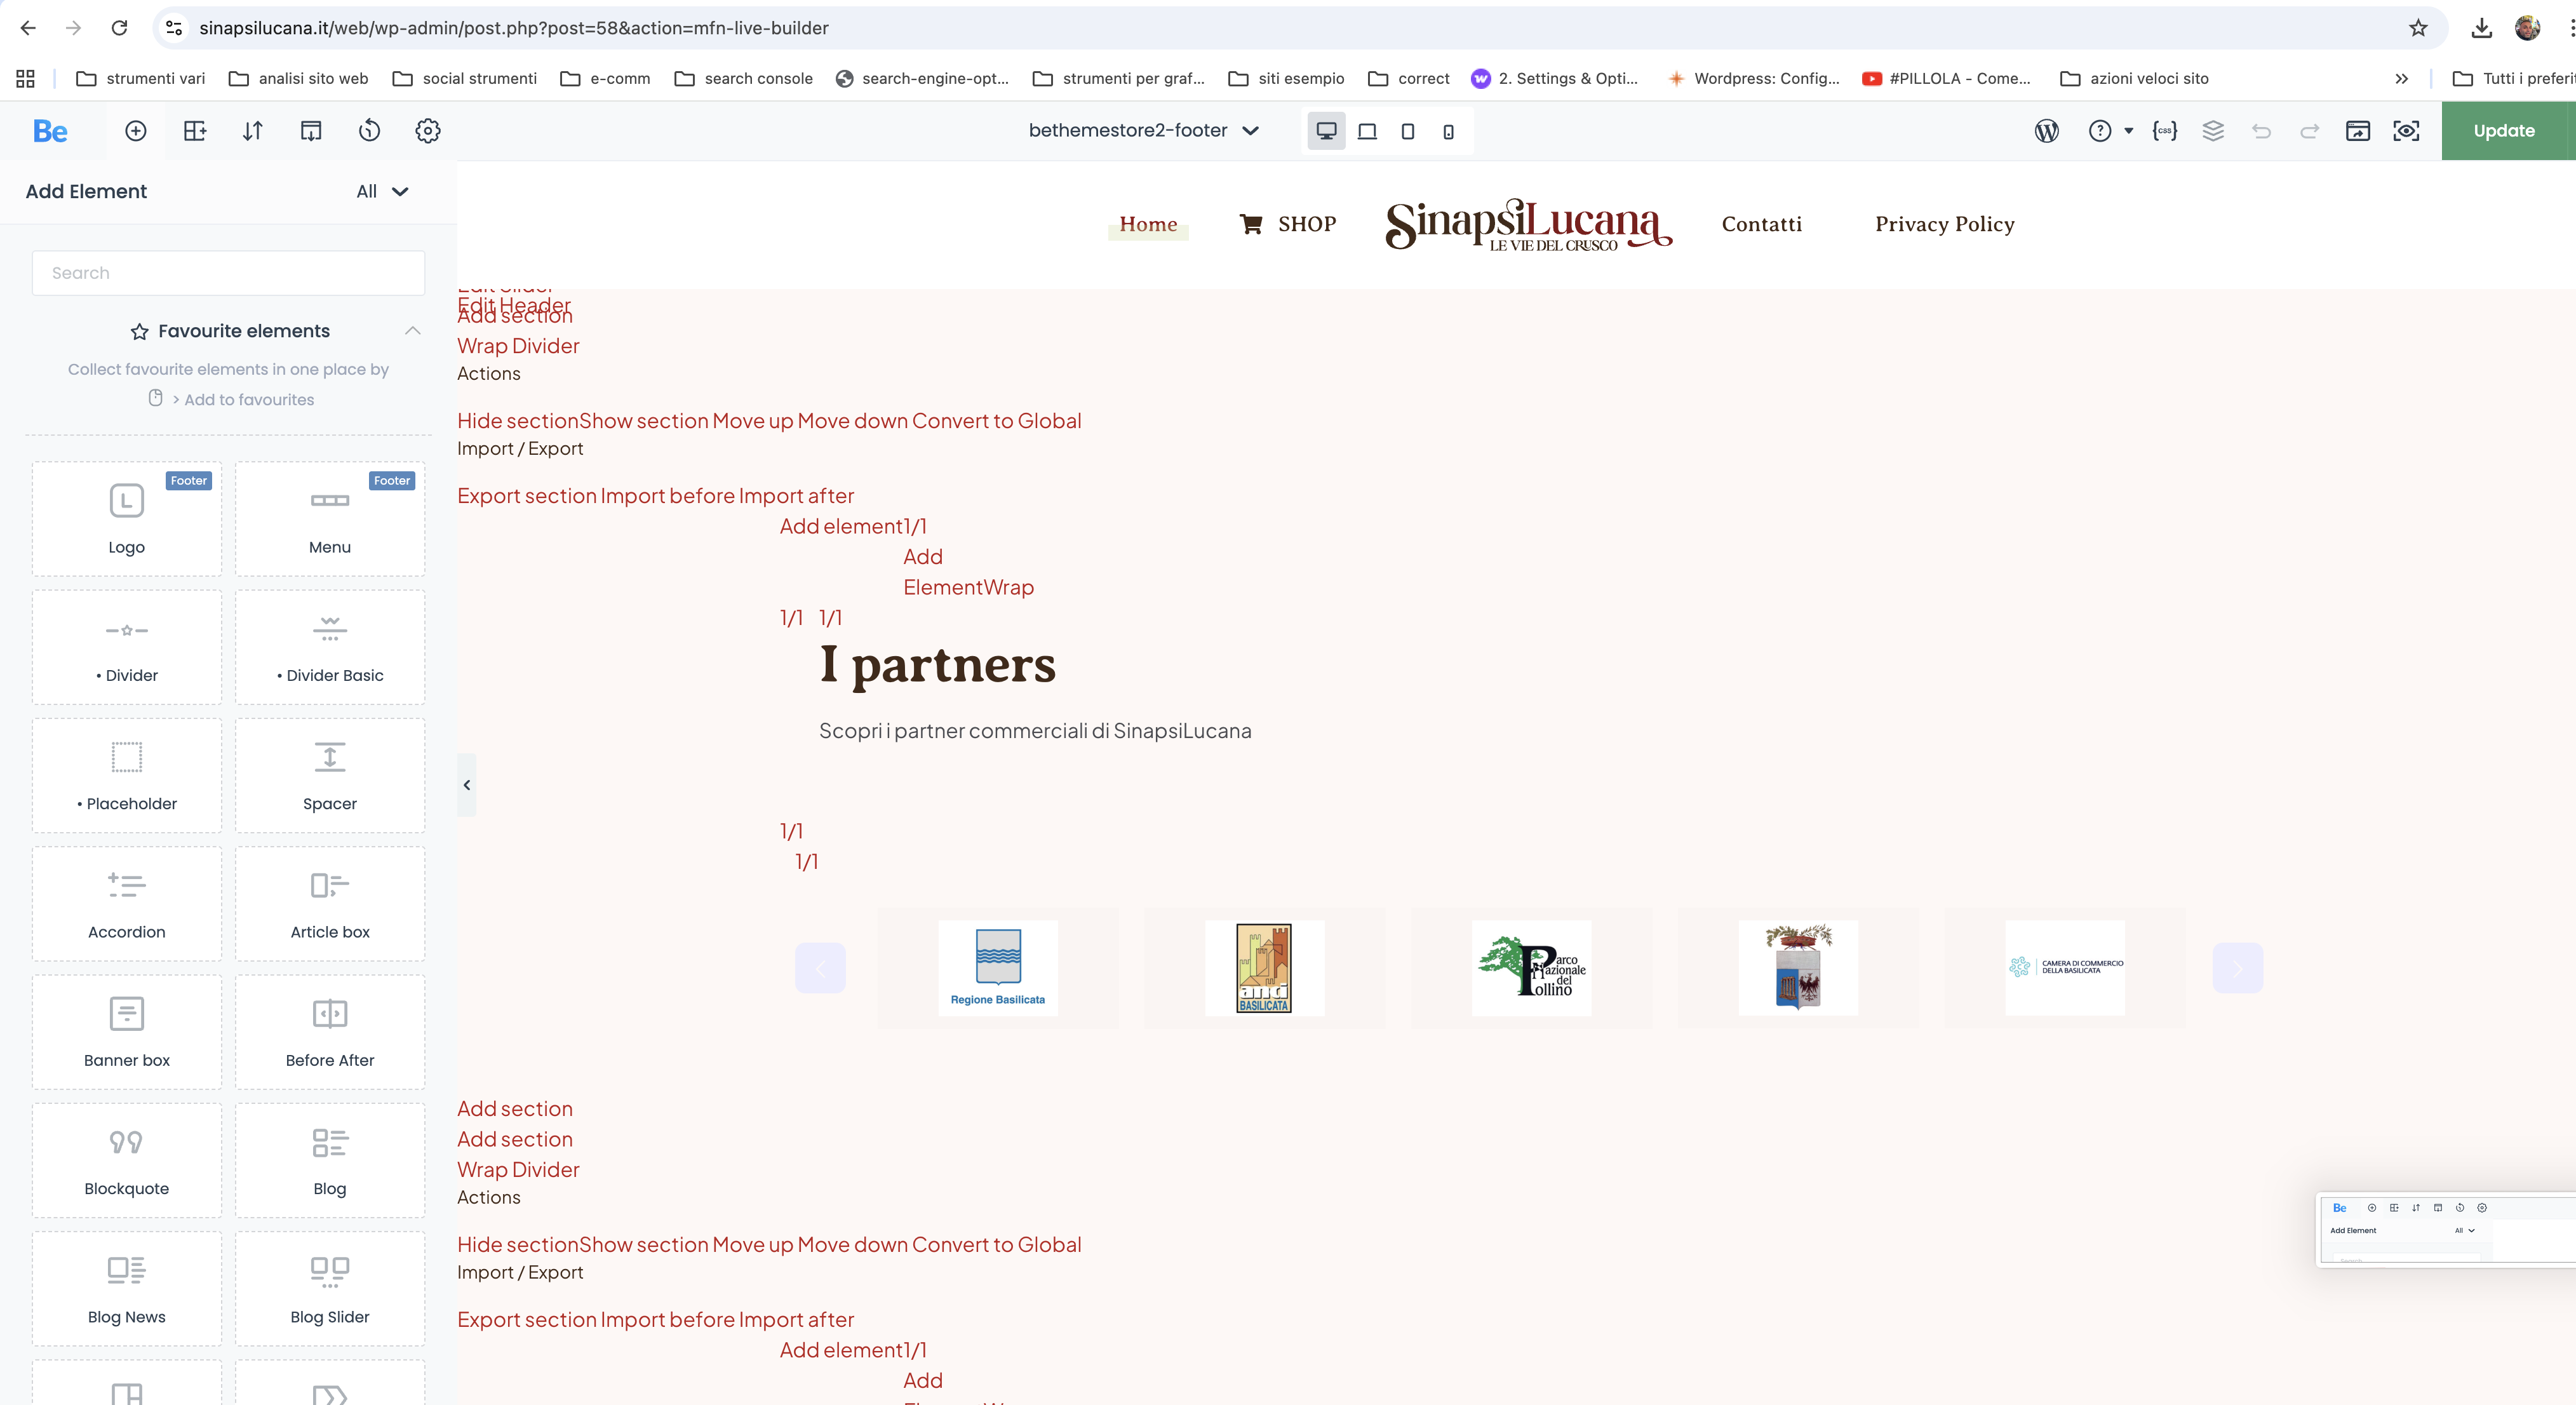
Task: Open builder settings gear icon
Action: [x=428, y=131]
